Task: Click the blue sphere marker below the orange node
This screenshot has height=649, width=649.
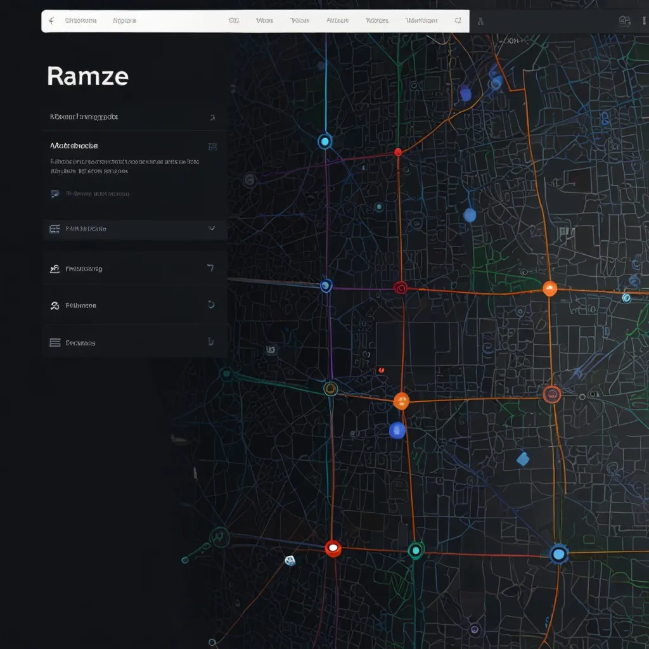Action: (x=397, y=430)
